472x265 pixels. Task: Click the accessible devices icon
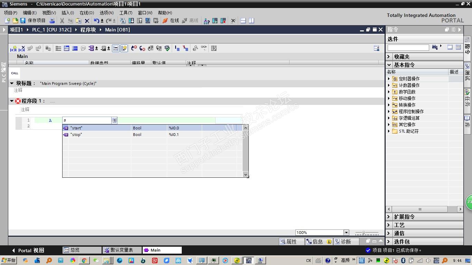click(x=206, y=21)
